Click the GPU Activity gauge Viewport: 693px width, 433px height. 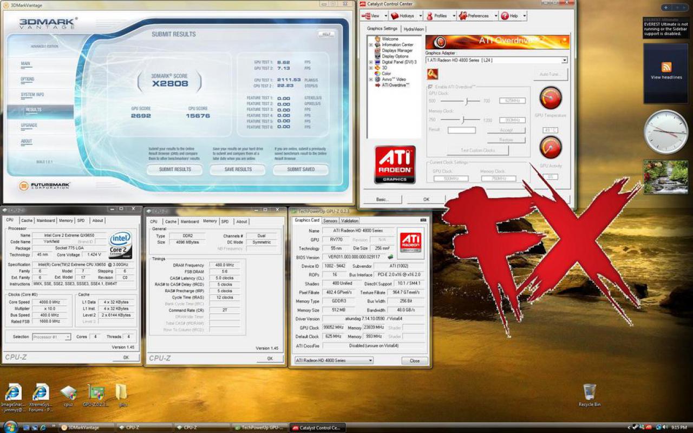click(x=551, y=147)
